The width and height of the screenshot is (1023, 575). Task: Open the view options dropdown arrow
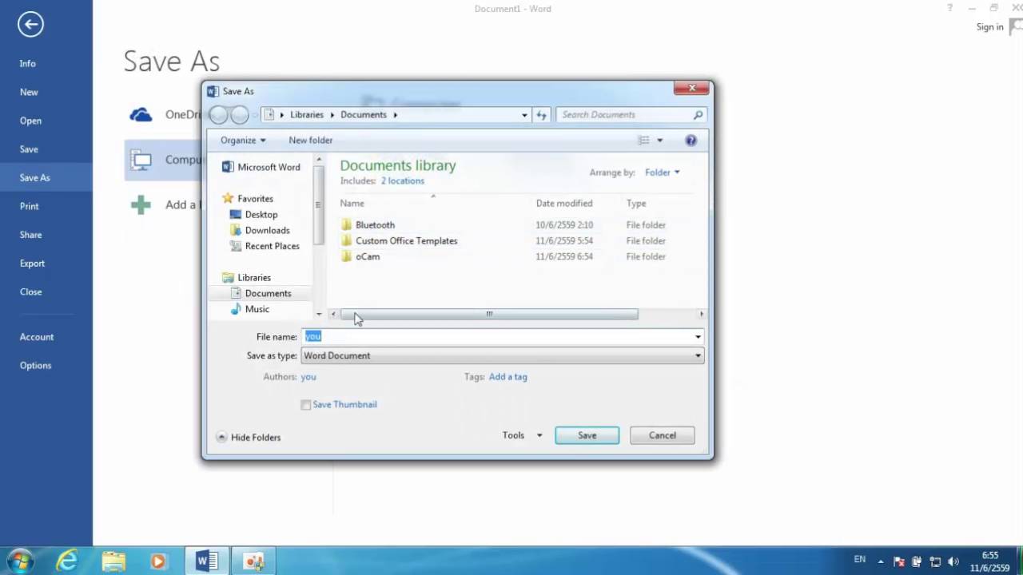pos(659,141)
